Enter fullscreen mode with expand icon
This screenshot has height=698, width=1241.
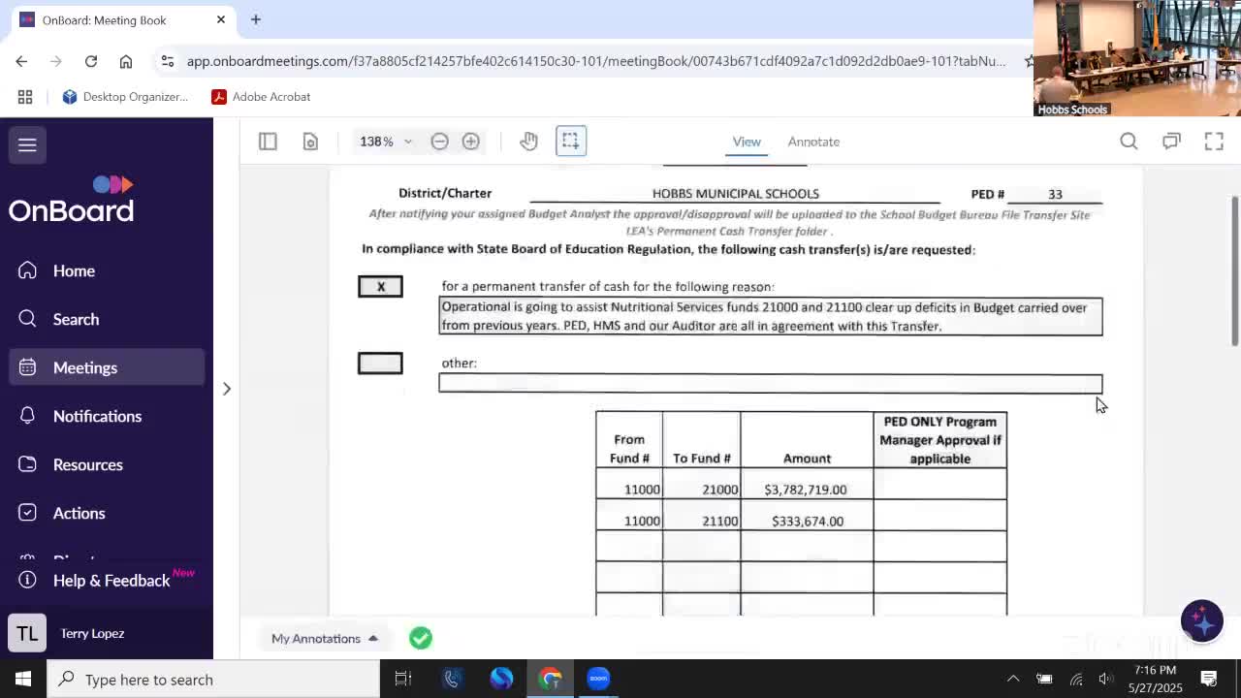coord(1214,142)
